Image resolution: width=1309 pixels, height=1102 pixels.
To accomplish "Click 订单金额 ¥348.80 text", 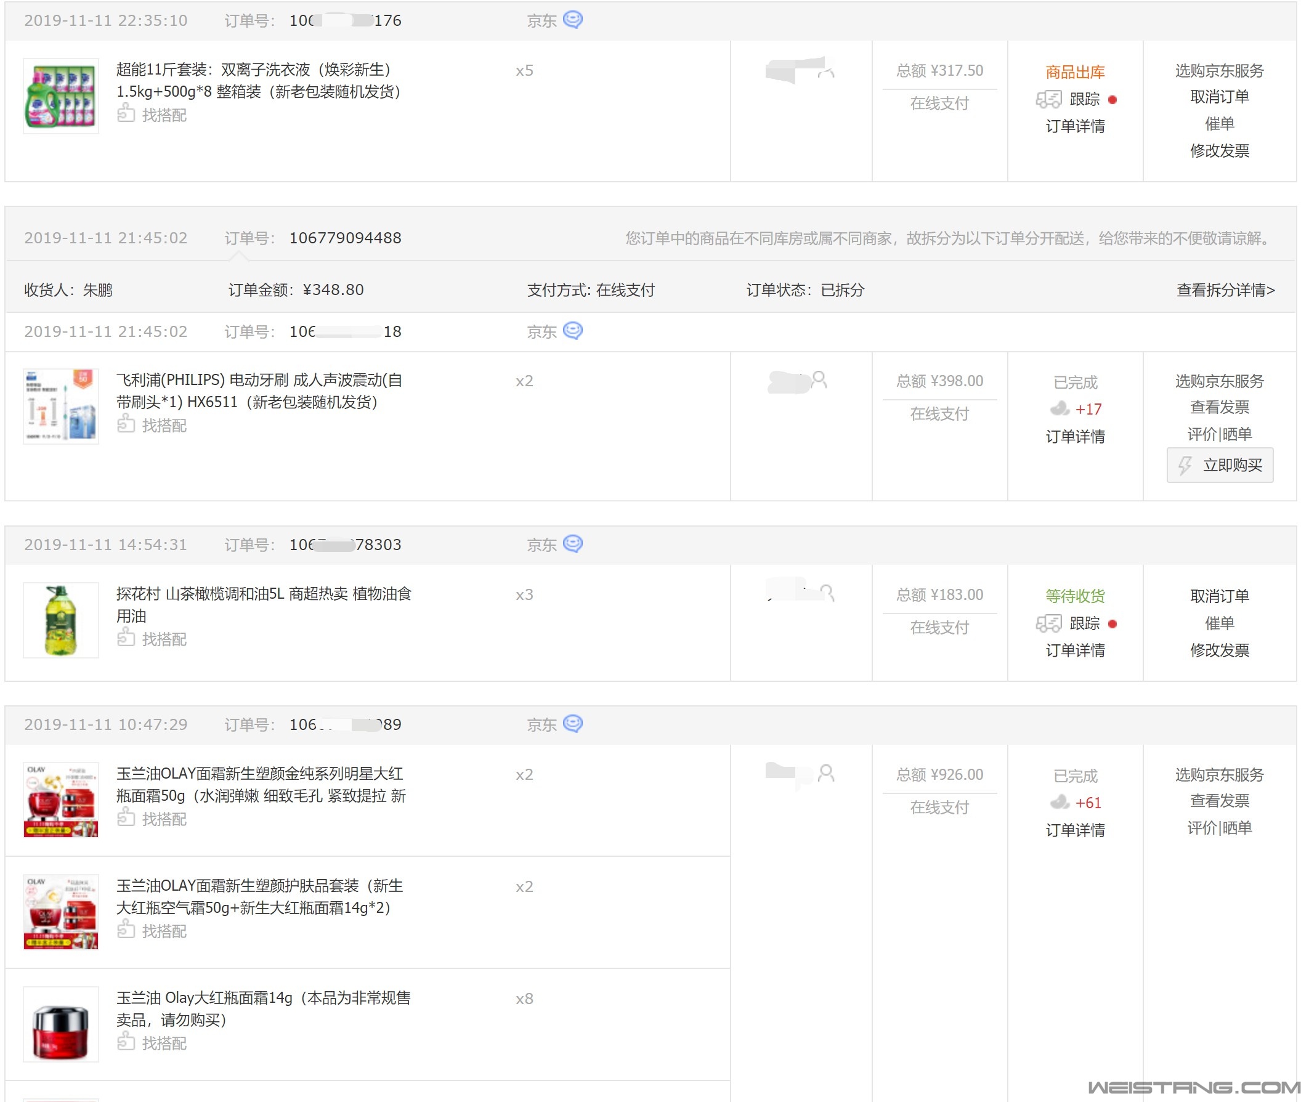I will [x=296, y=290].
